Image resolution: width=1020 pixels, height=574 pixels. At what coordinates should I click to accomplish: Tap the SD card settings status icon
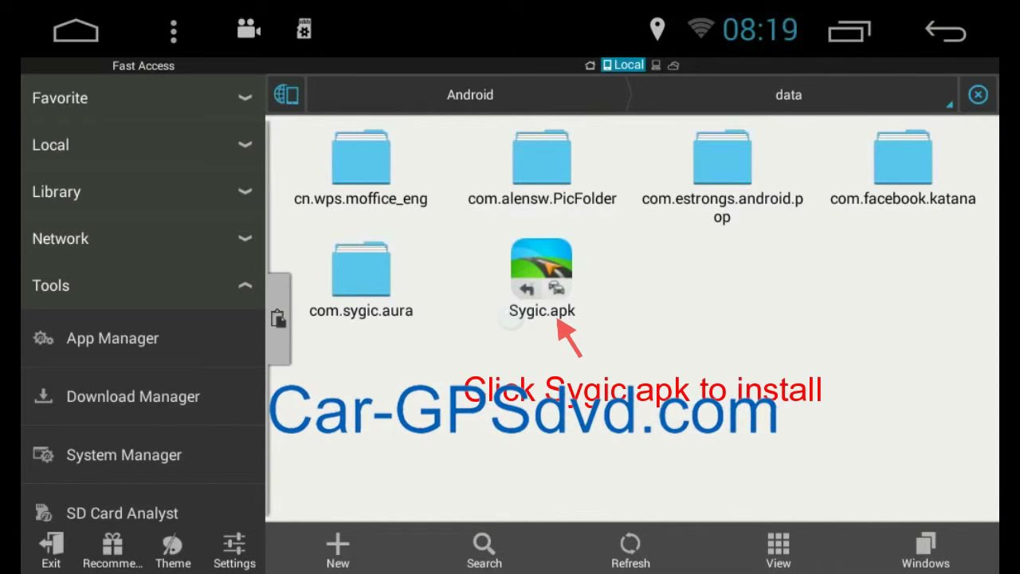304,29
